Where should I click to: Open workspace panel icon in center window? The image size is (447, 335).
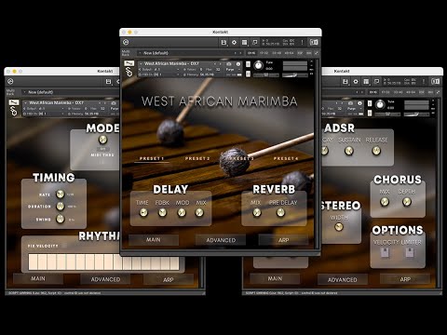coord(245,43)
